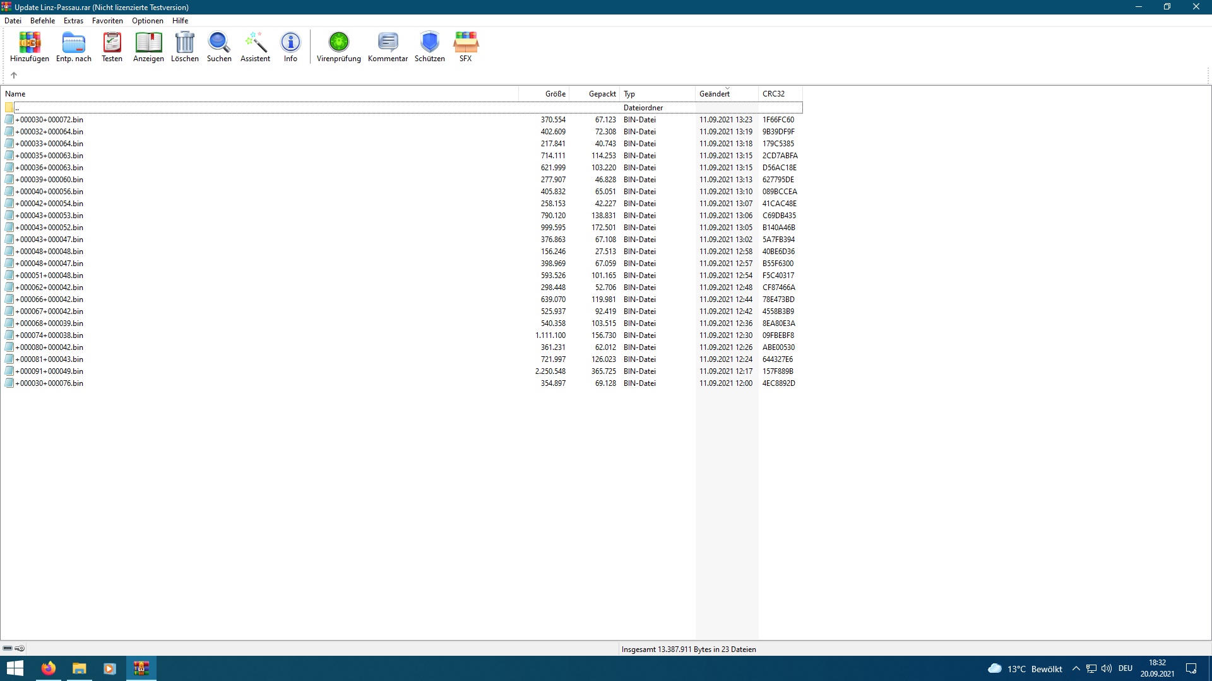Launch the Assistent wizard
Viewport: 1212px width, 681px height.
coord(255,47)
